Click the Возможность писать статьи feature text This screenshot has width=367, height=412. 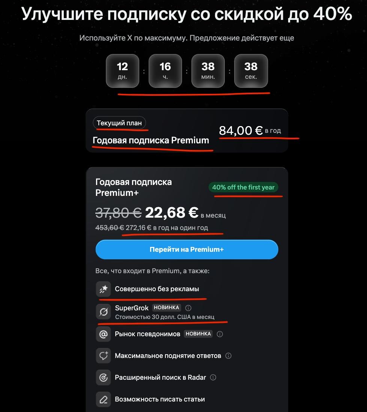(x=160, y=399)
